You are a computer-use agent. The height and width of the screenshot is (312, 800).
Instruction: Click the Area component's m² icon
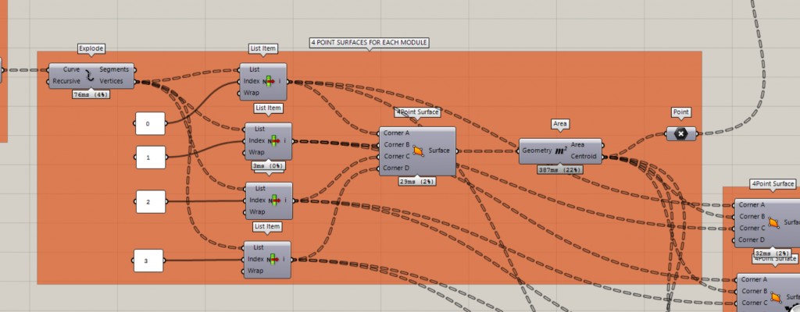click(x=561, y=150)
